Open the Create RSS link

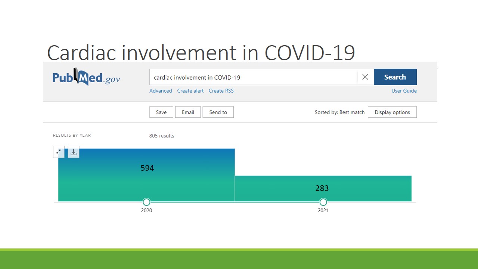[x=221, y=91]
